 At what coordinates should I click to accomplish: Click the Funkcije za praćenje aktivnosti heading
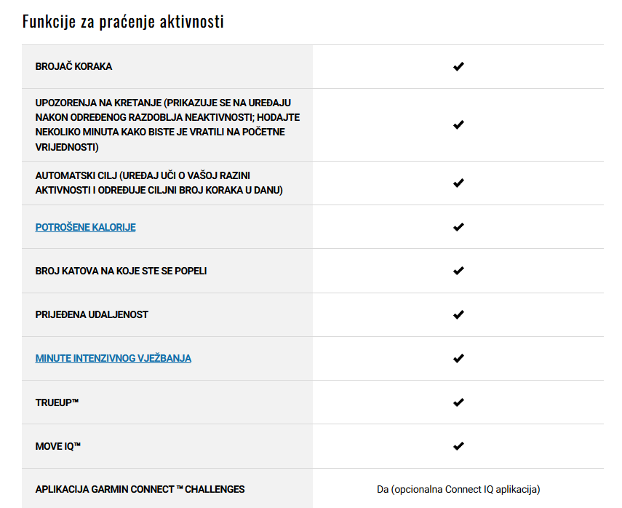123,21
